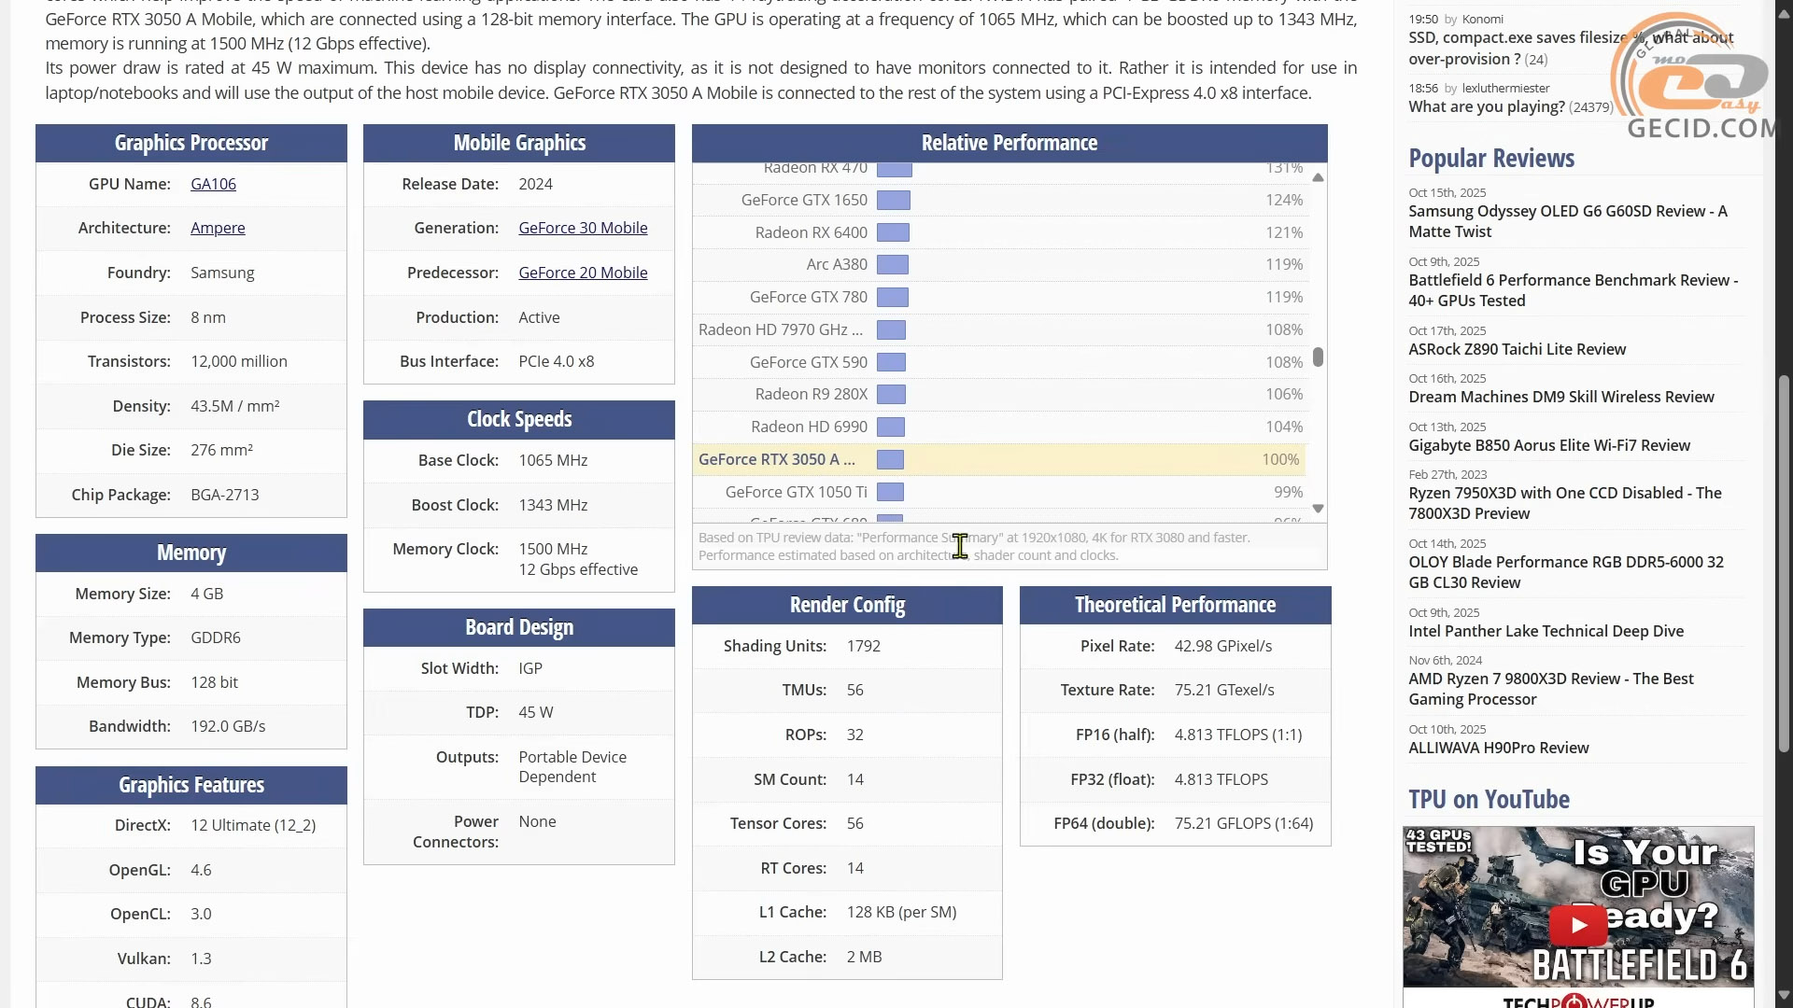Viewport: 1793px width, 1008px height.
Task: Open the Ampere architecture link
Action: [218, 229]
